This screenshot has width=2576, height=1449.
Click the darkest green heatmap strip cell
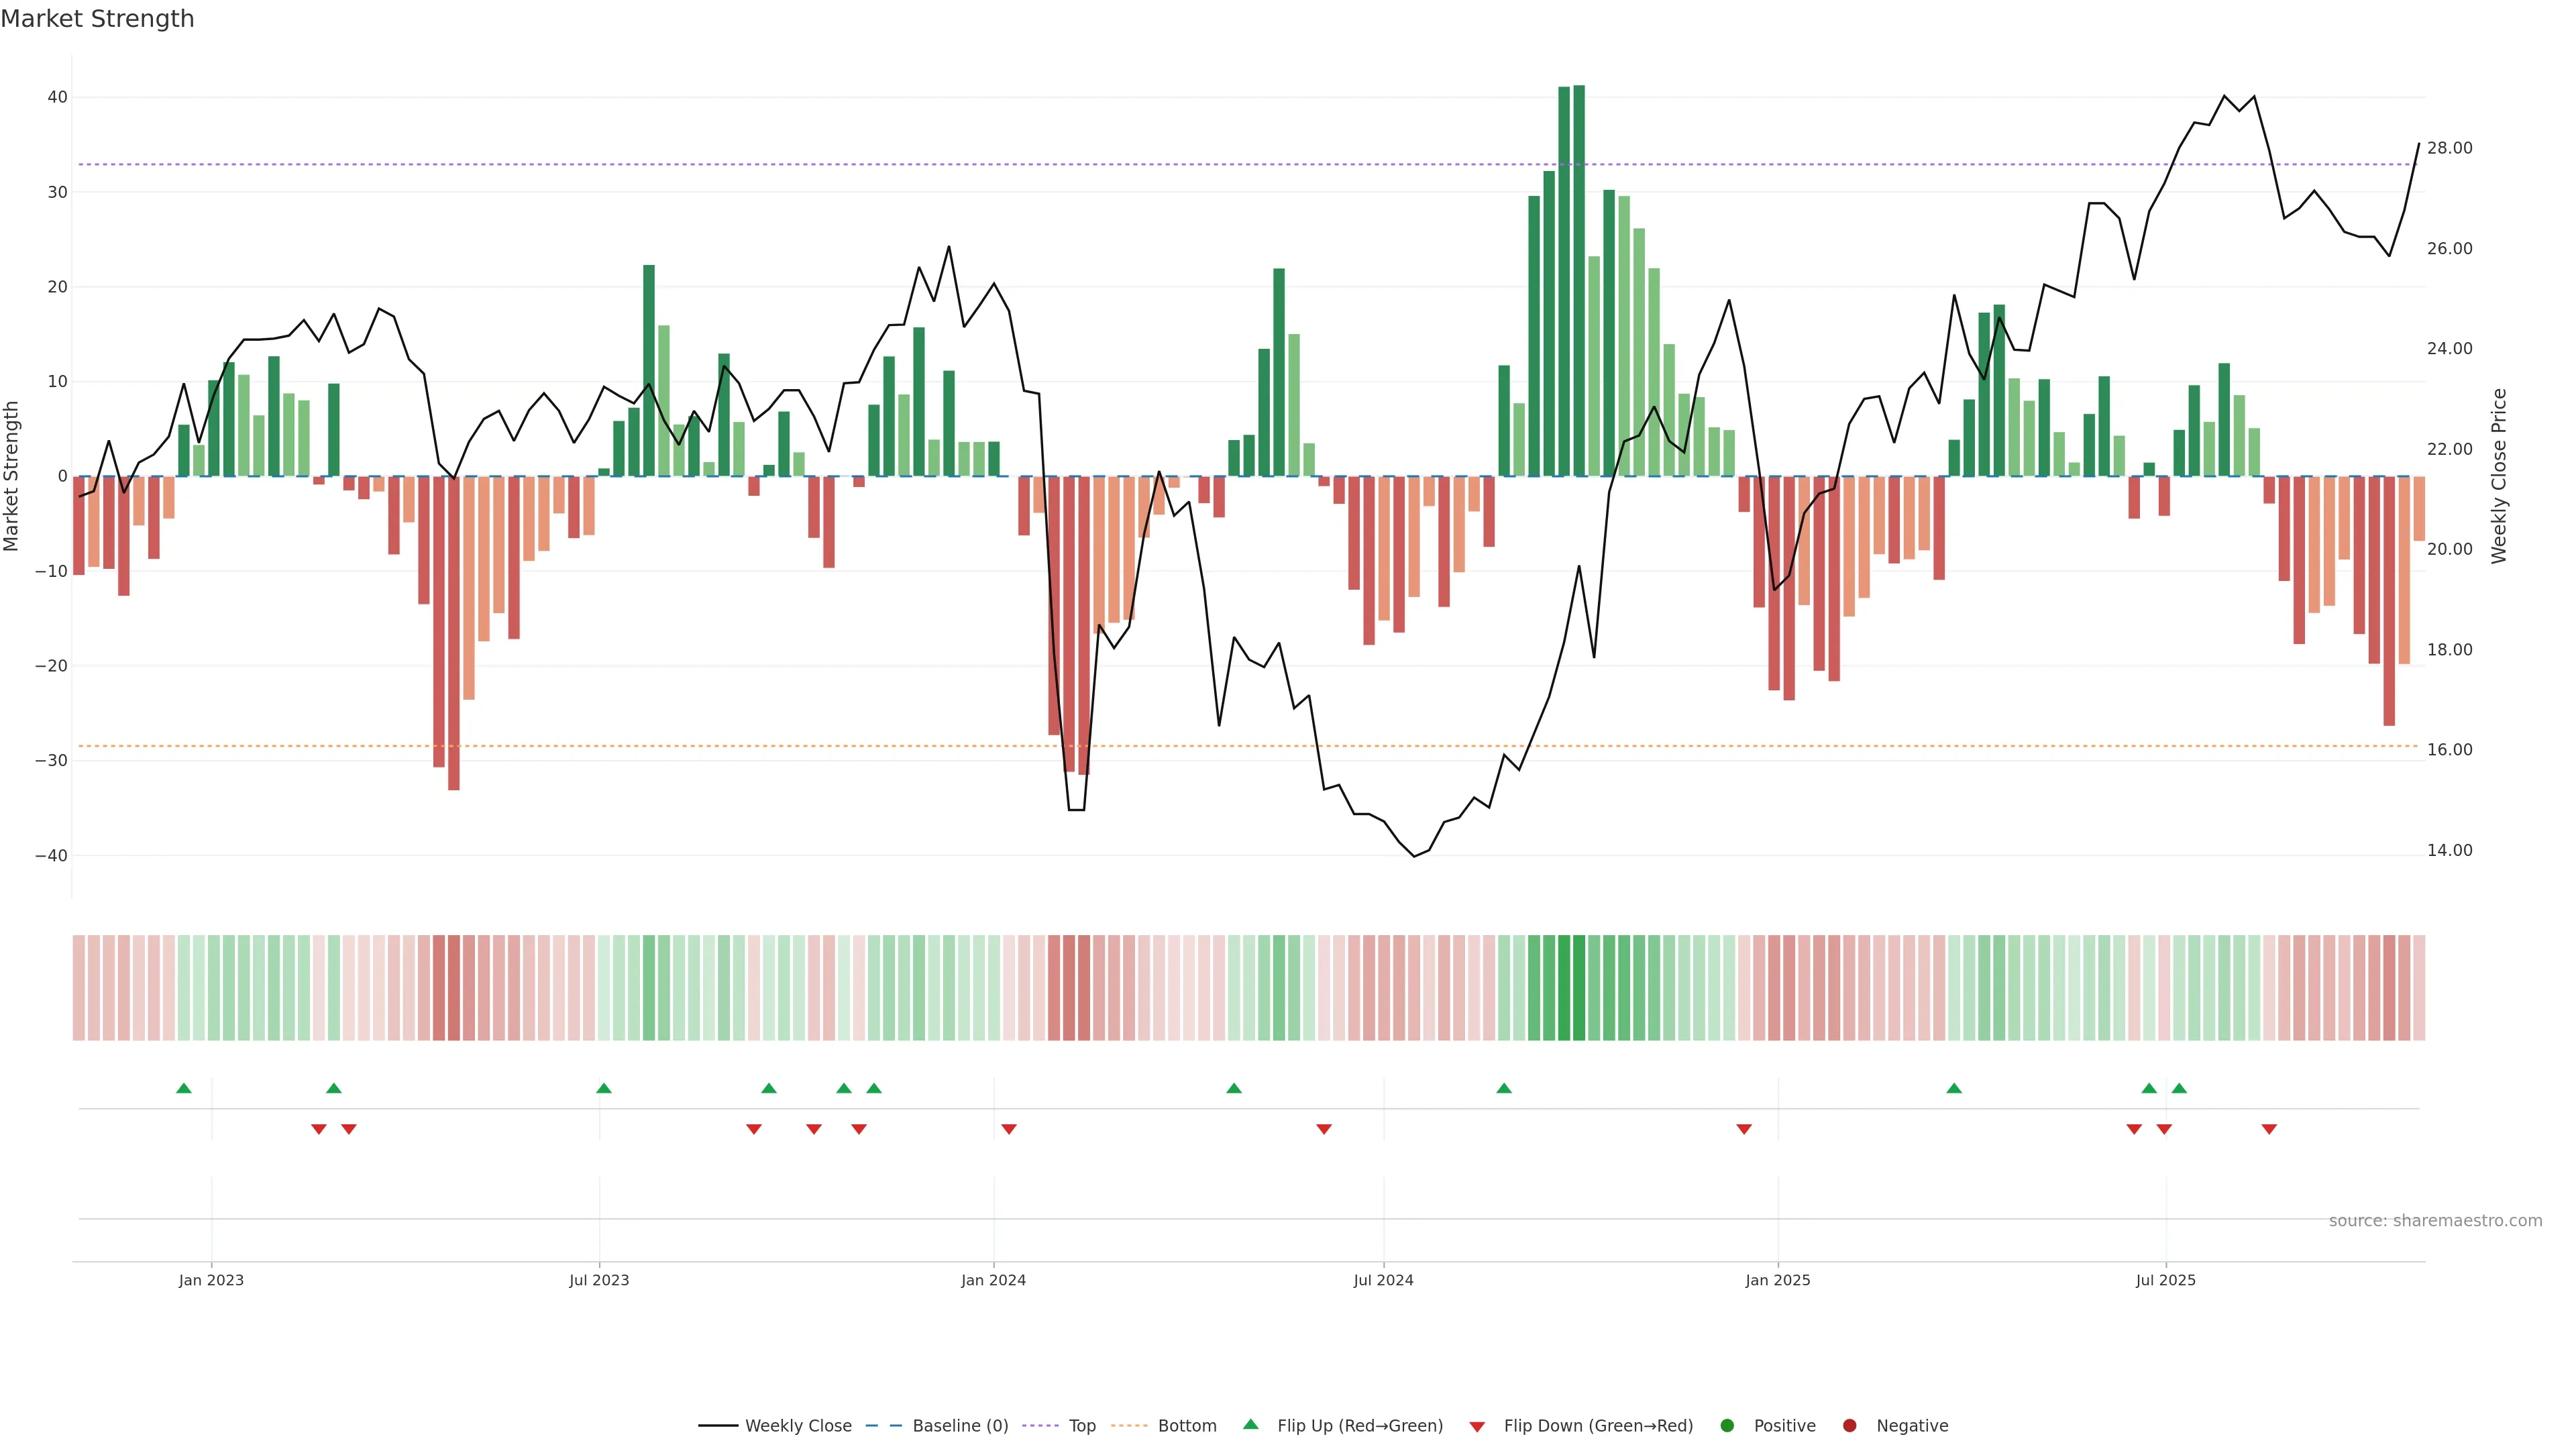(x=1579, y=987)
